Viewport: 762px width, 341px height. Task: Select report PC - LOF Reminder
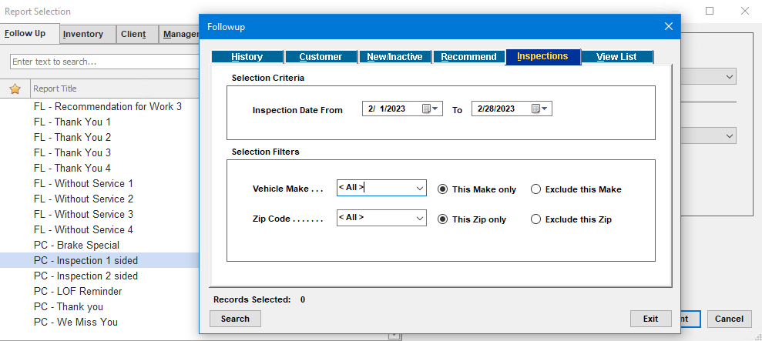coord(79,291)
